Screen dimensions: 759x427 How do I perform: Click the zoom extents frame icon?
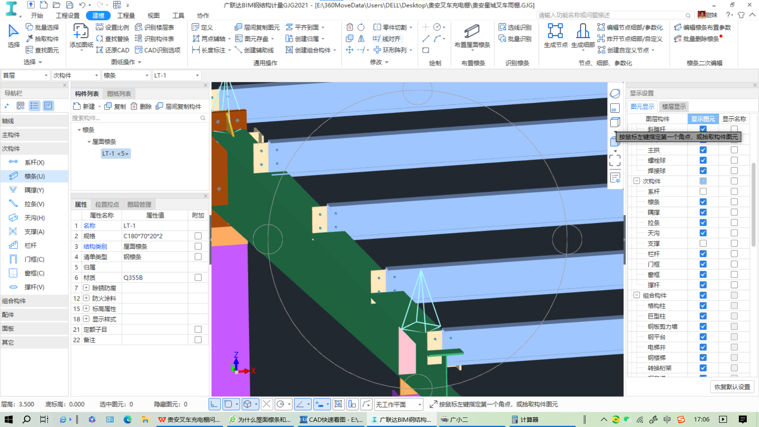615,160
